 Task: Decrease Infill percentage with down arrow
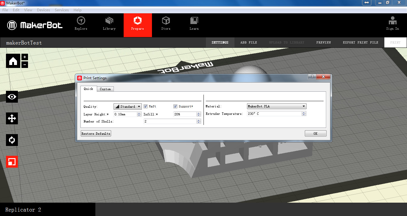pos(199,115)
